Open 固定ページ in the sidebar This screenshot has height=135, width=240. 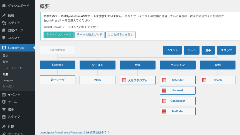pos(17,30)
